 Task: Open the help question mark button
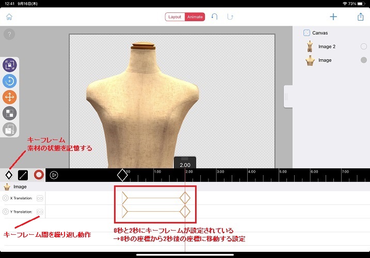(x=9, y=35)
